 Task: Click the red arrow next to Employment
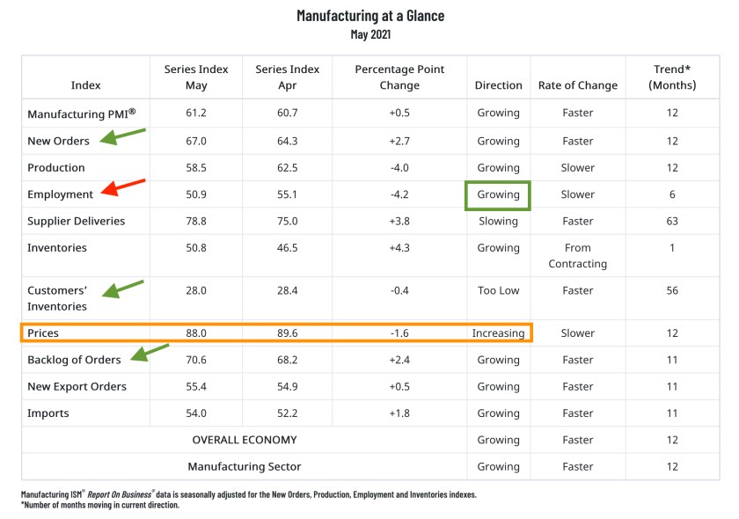pos(122,186)
